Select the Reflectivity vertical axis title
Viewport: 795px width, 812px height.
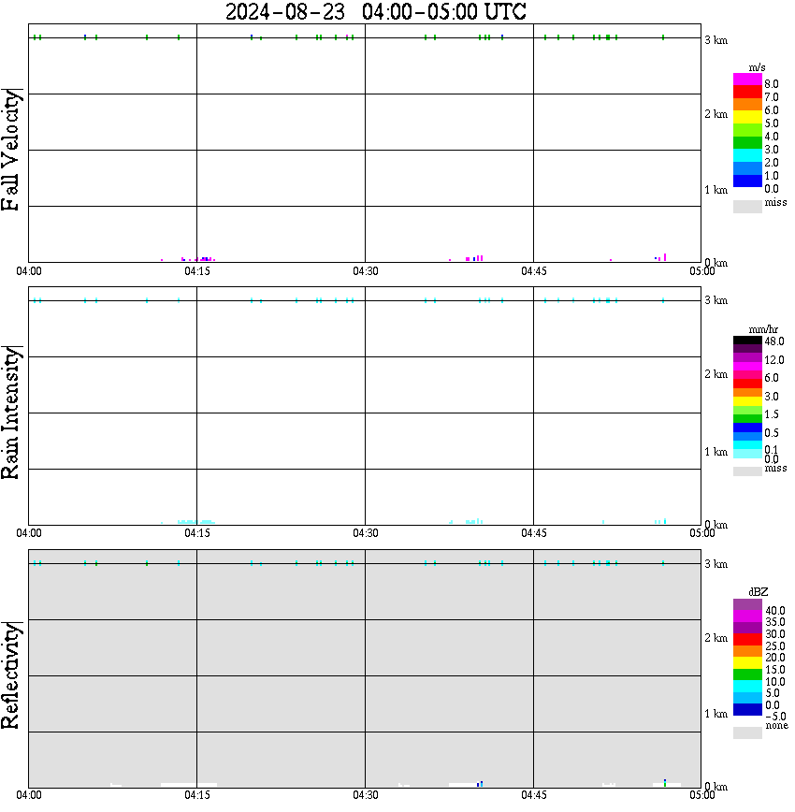(x=10, y=675)
